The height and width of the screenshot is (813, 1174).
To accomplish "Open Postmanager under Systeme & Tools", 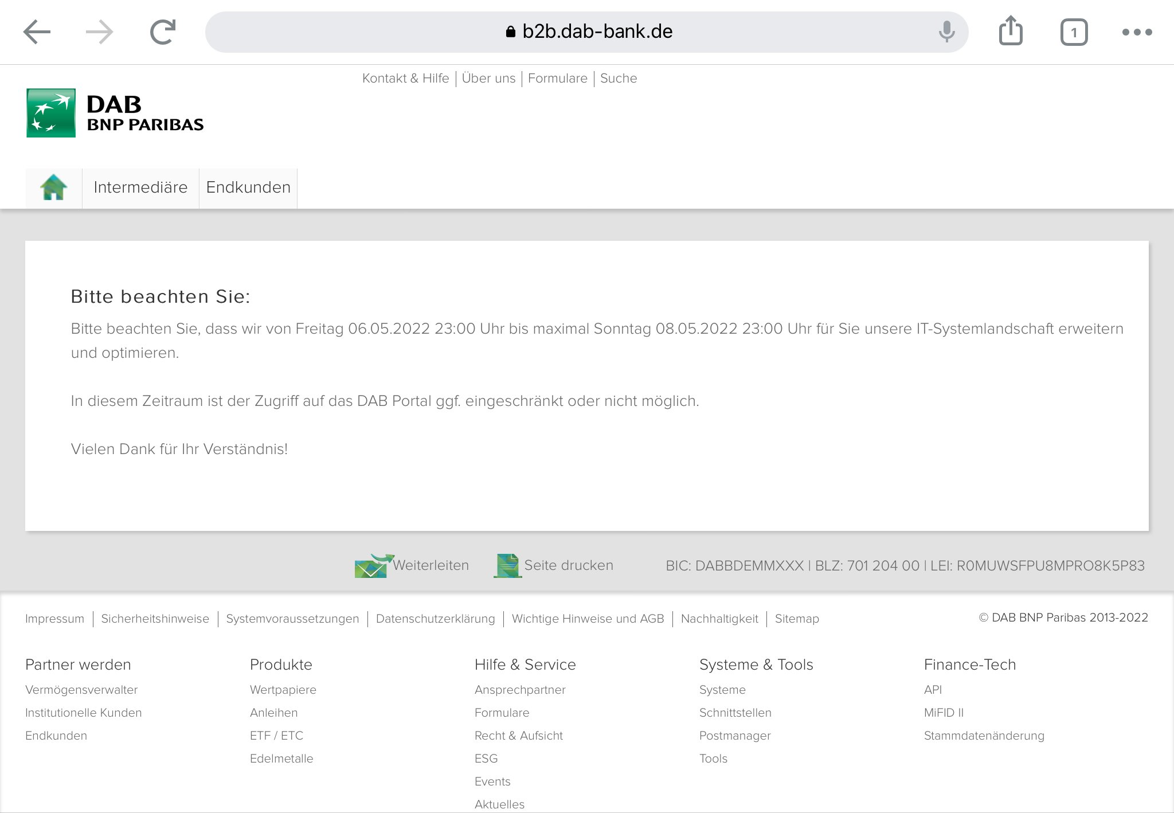I will click(734, 736).
